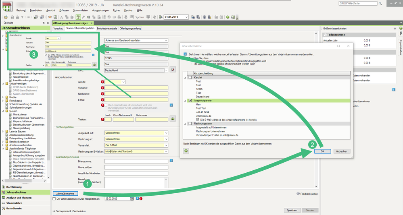Switch to the Offenlegungsumfang tab
Screen dimensions: 403x215
pos(130,29)
